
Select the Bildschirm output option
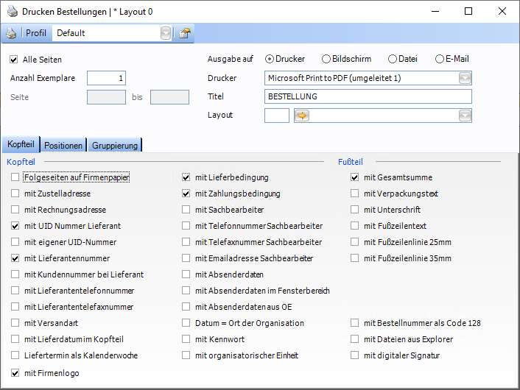click(x=326, y=59)
